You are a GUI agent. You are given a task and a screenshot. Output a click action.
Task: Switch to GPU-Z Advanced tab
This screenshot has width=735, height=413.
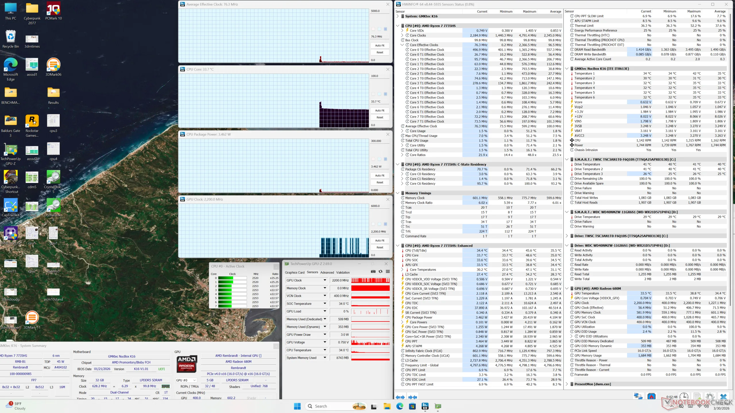(x=327, y=272)
